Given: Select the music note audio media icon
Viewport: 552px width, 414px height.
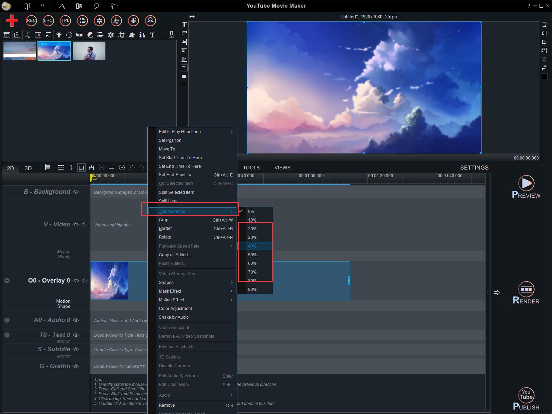Looking at the screenshot, I should 28,35.
